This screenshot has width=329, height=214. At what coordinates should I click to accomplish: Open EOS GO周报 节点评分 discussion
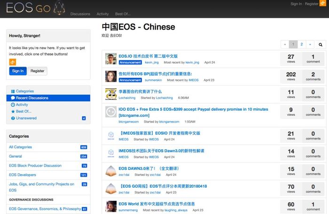tap(163, 186)
